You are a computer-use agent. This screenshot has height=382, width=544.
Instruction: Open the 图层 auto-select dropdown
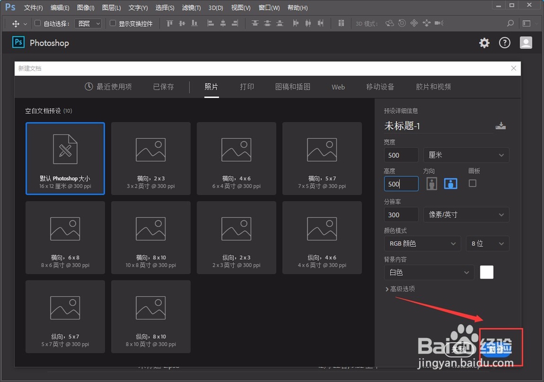88,23
